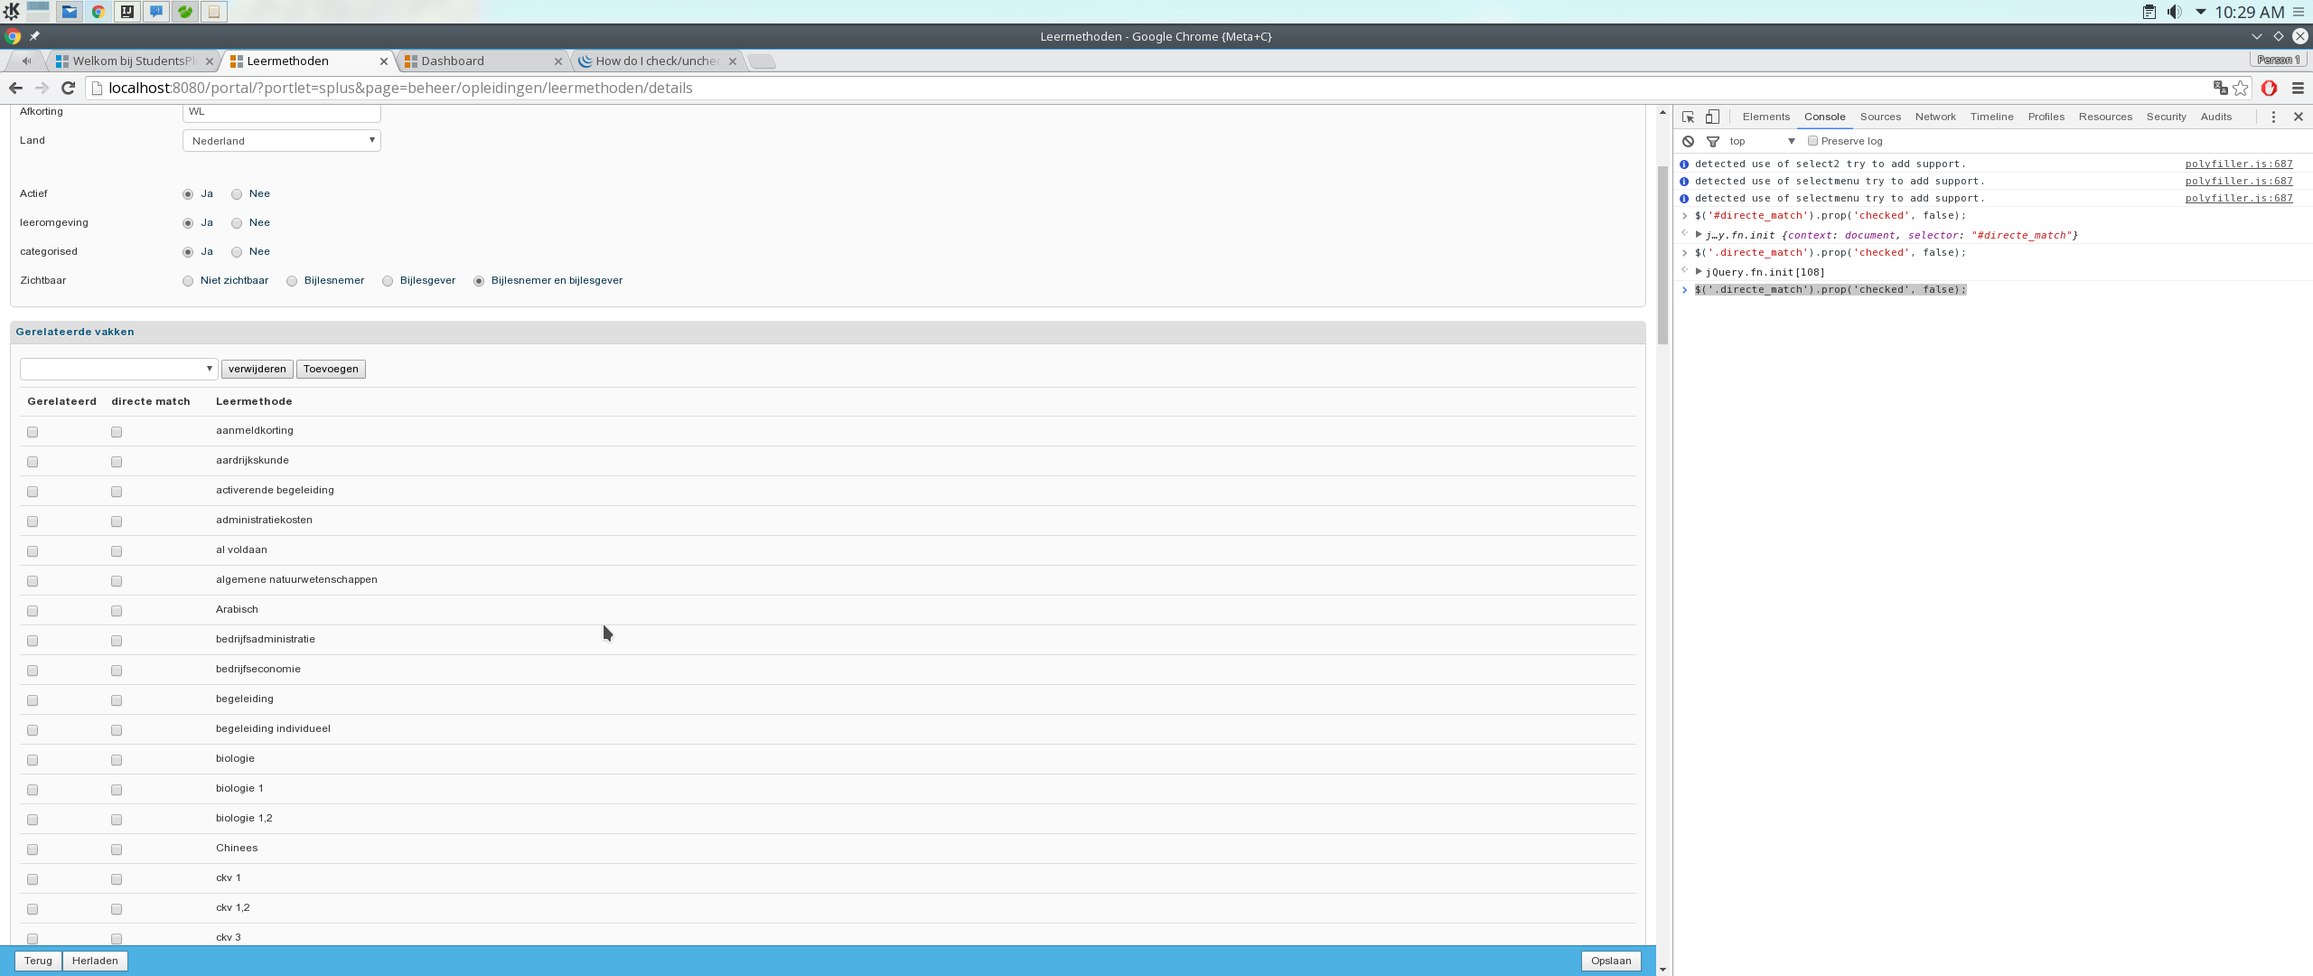This screenshot has height=976, width=2313.
Task: Open the Security tab in DevTools
Action: (2166, 117)
